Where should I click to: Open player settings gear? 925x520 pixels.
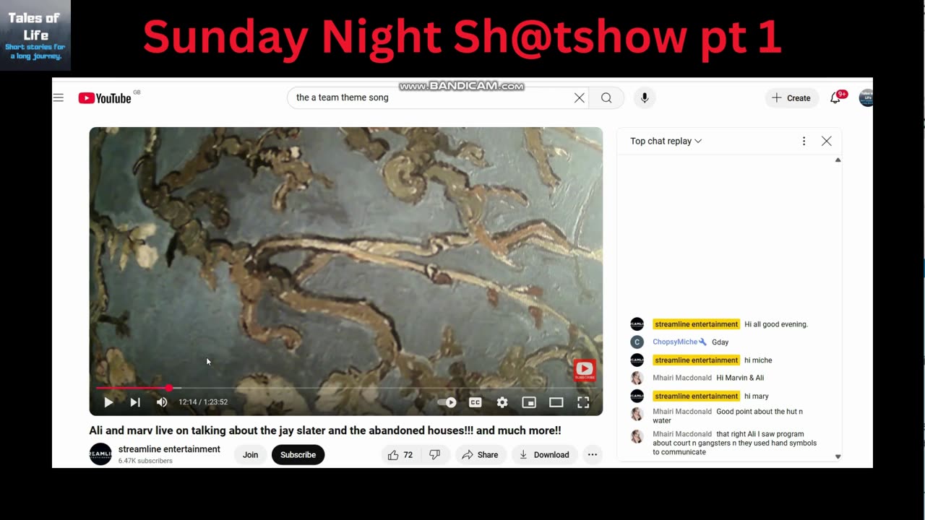click(x=502, y=402)
